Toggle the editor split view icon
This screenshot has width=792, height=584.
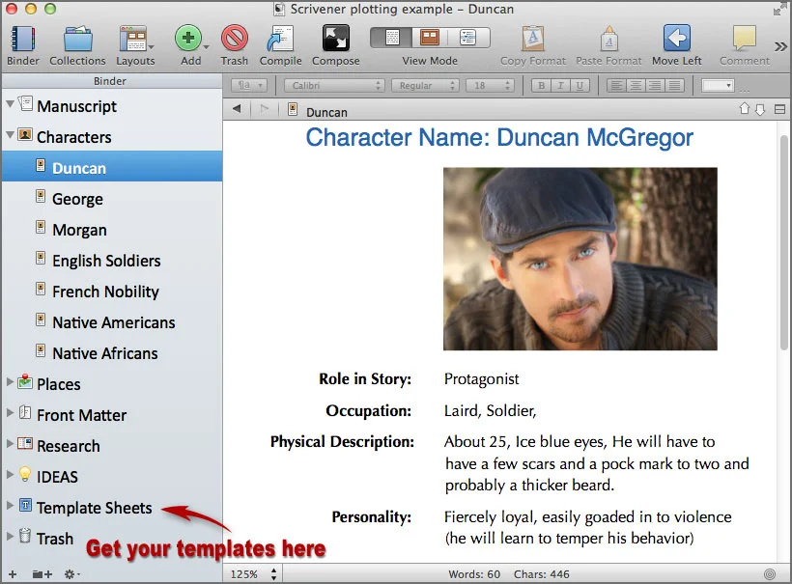pos(779,109)
